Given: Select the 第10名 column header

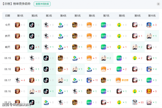Looking at the screenshot, I should (152, 16).
